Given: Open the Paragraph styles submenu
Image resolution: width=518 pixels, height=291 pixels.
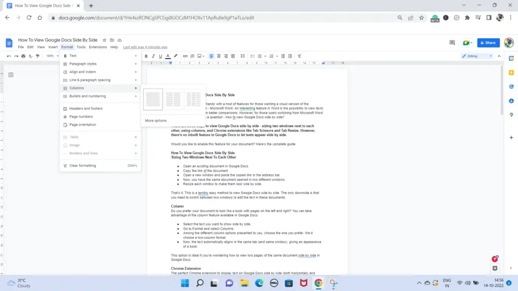Looking at the screenshot, I should click(100, 64).
